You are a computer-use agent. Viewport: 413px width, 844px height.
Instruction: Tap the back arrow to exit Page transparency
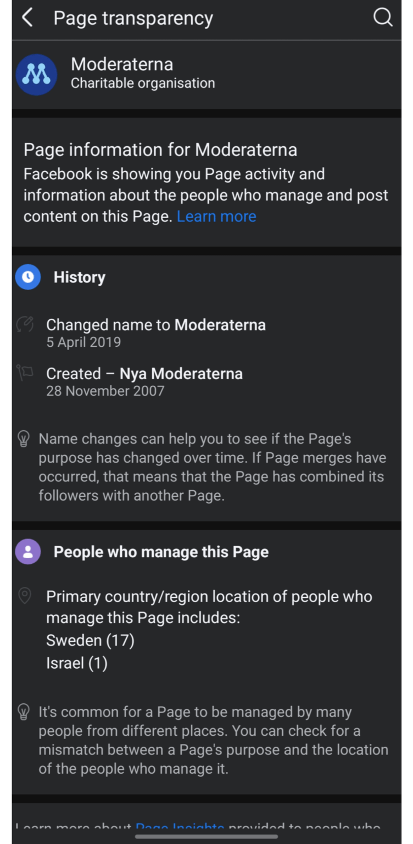27,17
